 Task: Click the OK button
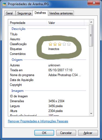(x=44, y=133)
